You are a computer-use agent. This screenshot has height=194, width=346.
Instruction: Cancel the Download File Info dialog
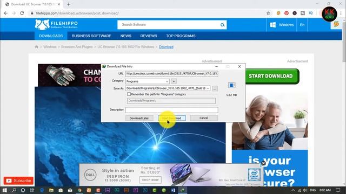tap(204, 118)
